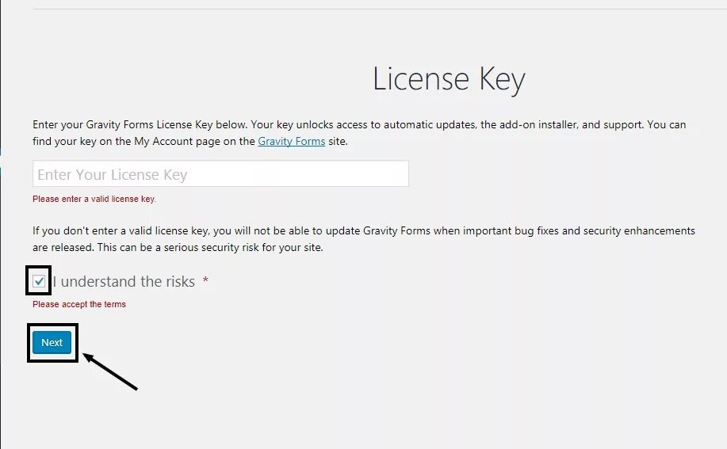Screen dimensions: 727x449
Task: Click the Please accept the terms error
Action: [x=78, y=304]
